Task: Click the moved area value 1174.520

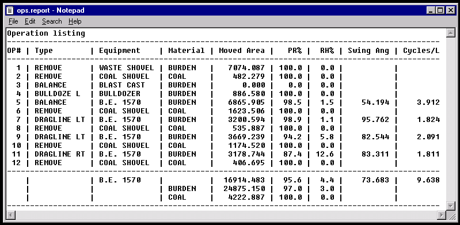Action: (x=246, y=146)
